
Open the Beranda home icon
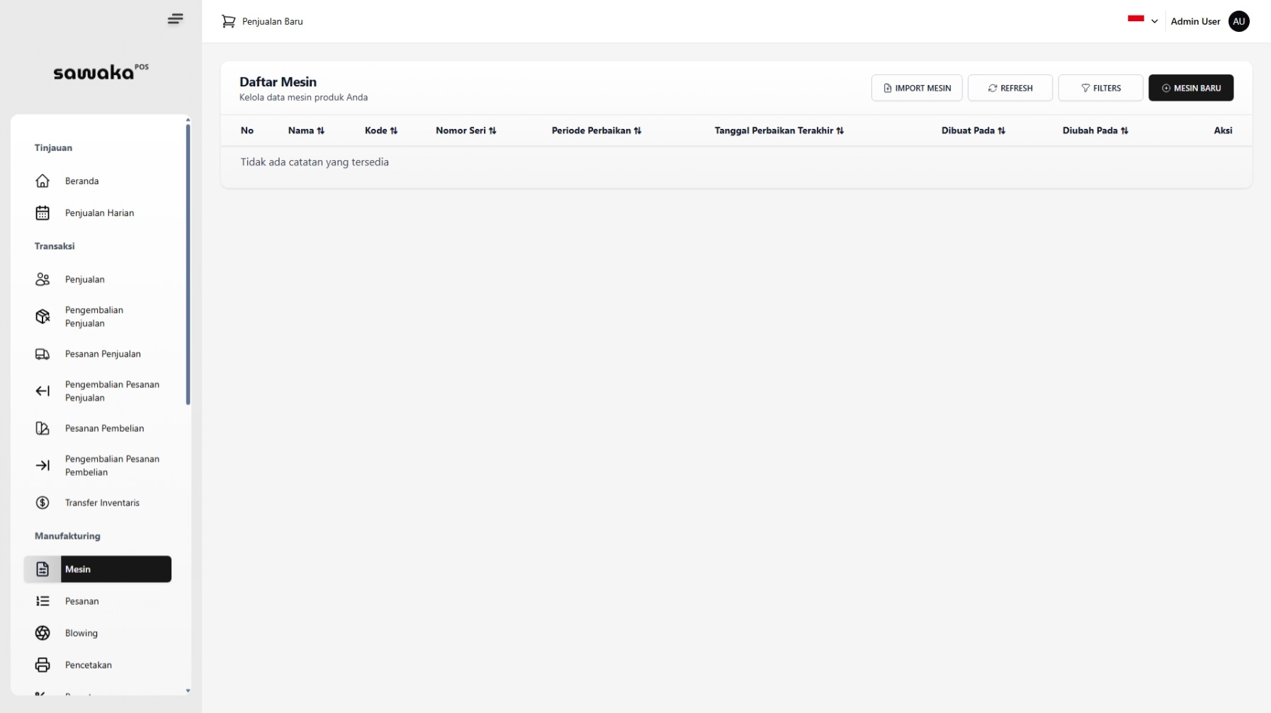click(43, 181)
